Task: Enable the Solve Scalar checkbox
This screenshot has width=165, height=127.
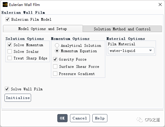Action: 10,52
